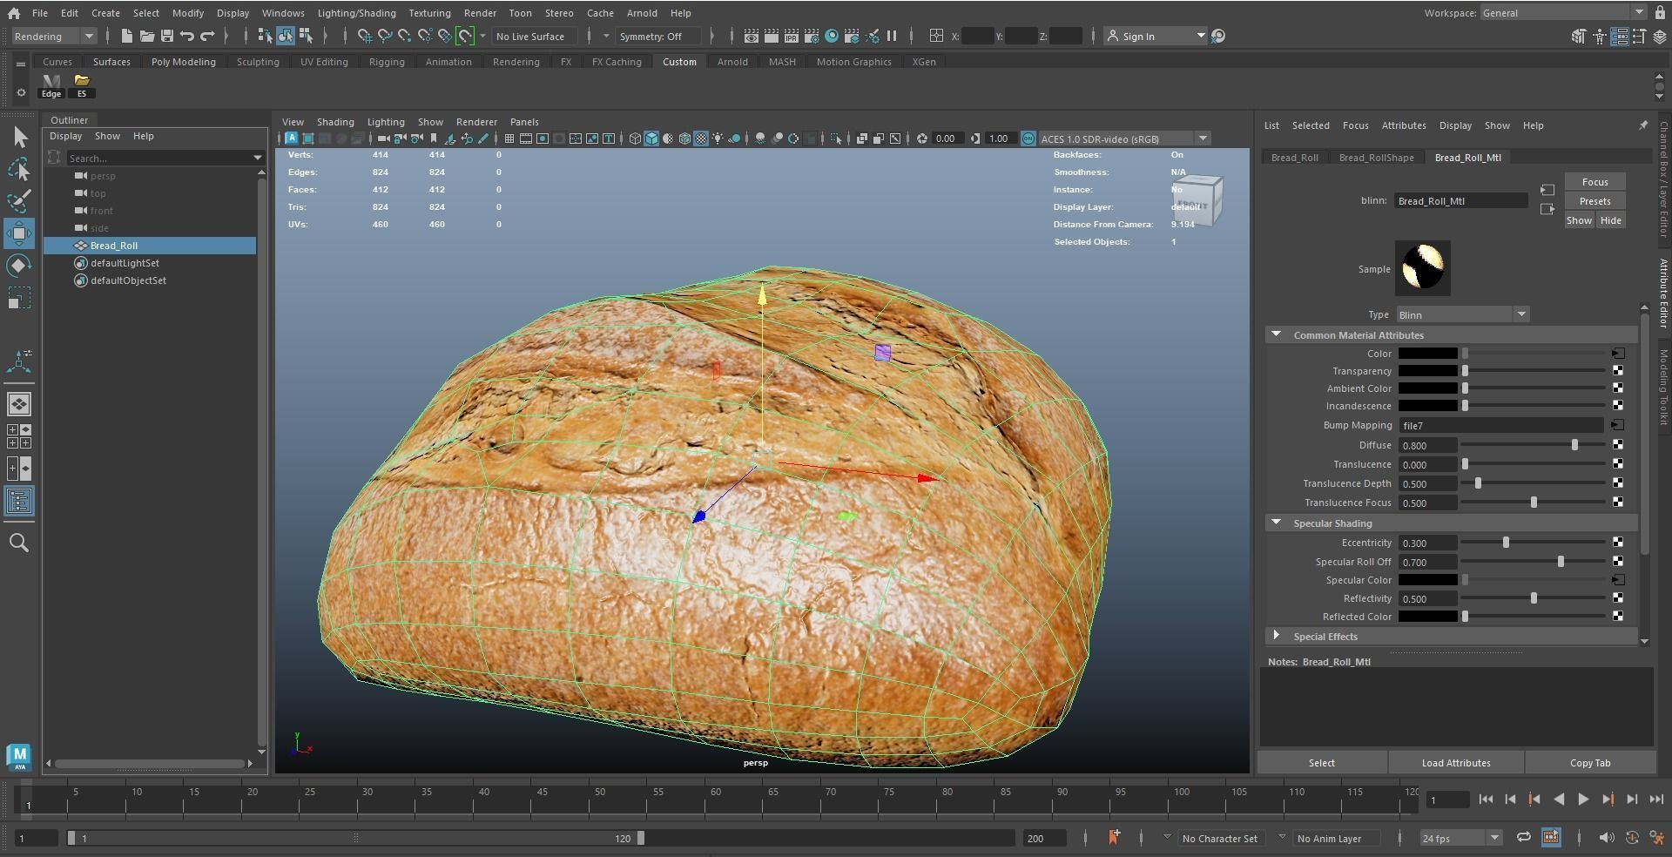The width and height of the screenshot is (1672, 857).
Task: Click the Diffuse slider track
Action: click(x=1533, y=445)
